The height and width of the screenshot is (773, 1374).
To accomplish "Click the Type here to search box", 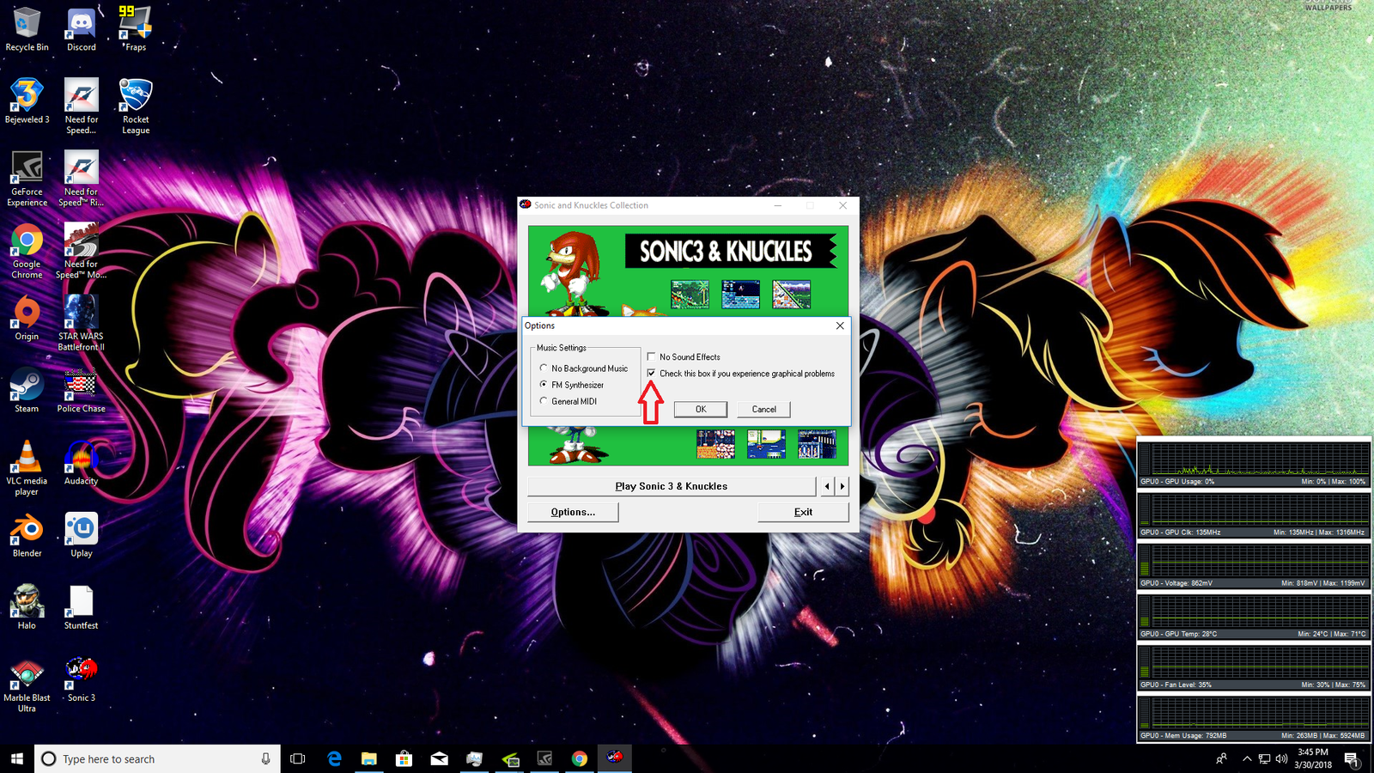I will (157, 758).
